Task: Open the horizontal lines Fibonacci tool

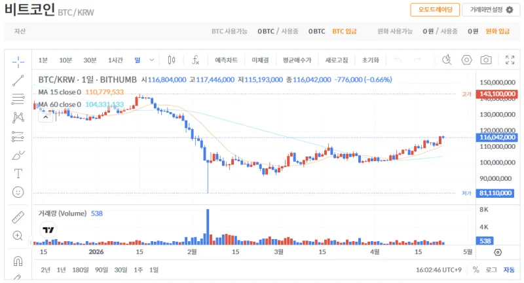Action: coord(18,99)
